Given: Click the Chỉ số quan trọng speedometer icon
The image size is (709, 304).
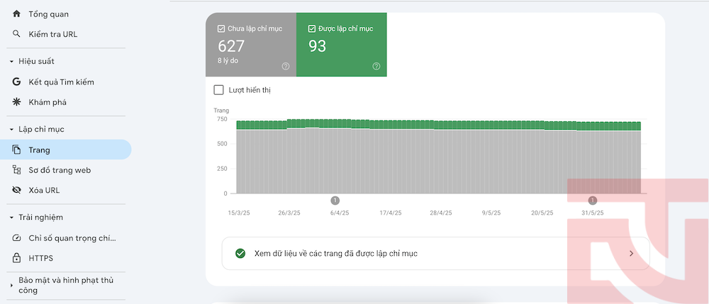Looking at the screenshot, I should tap(17, 238).
